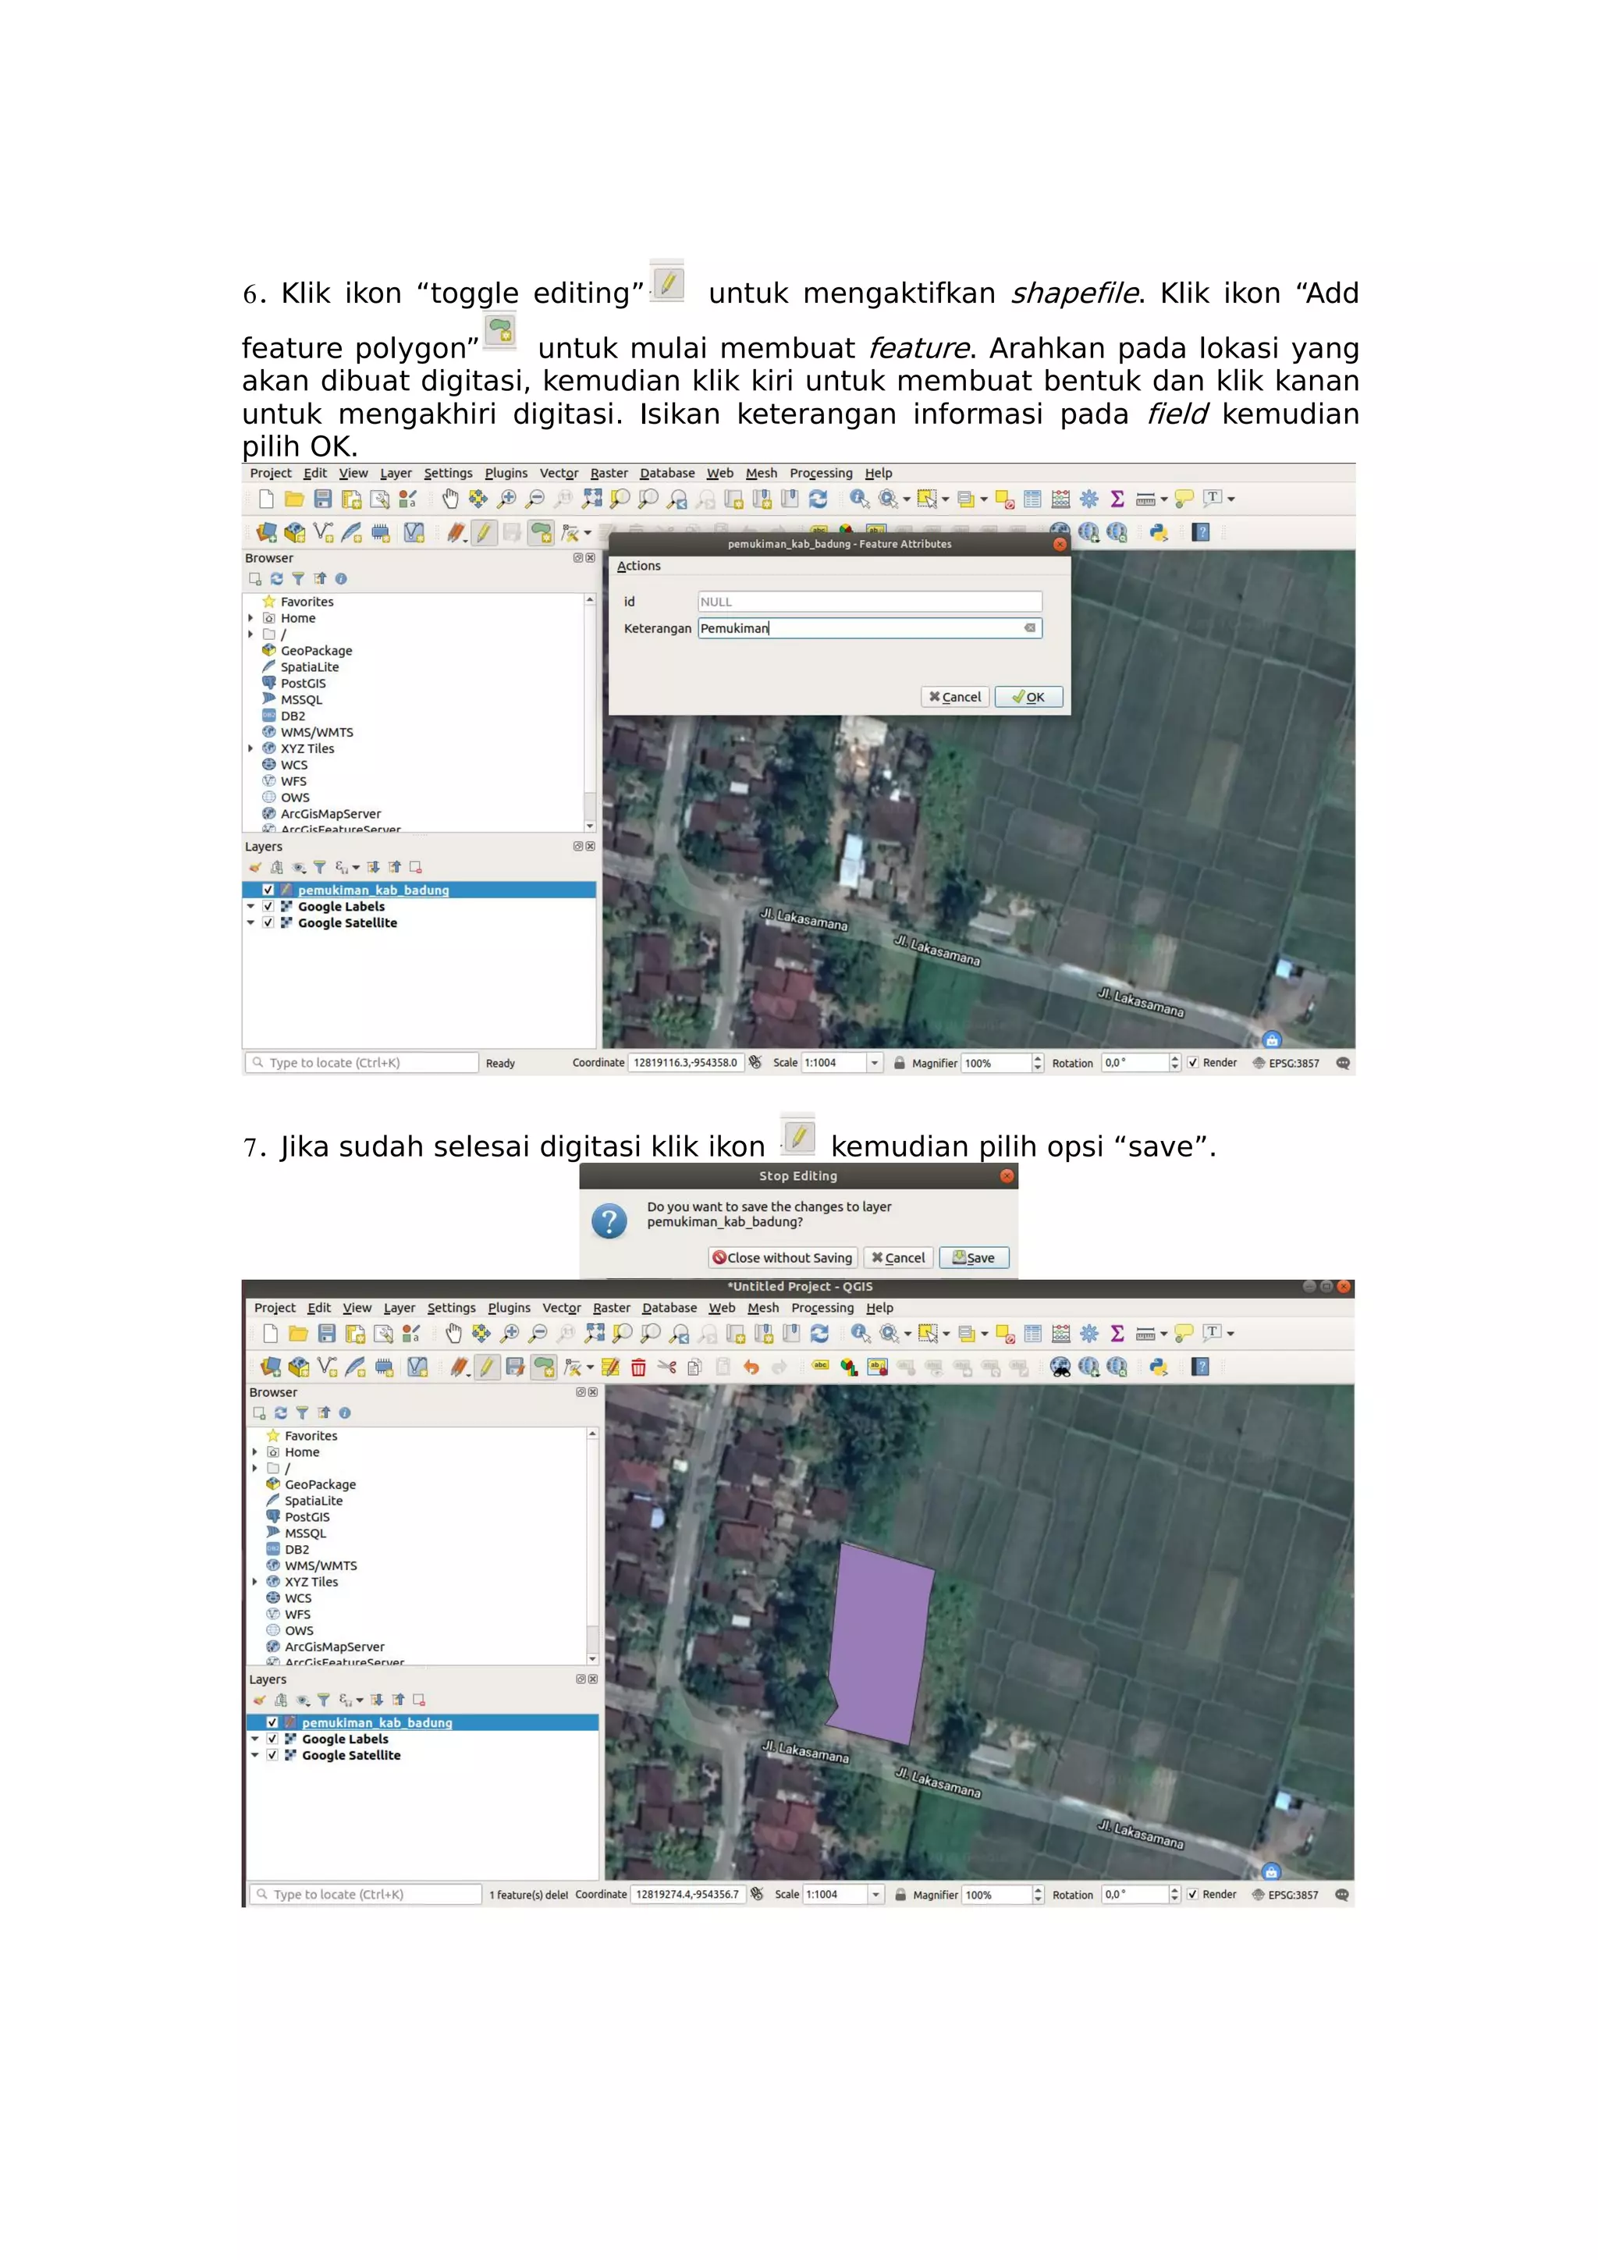The image size is (1598, 2260).
Task: Uncheck Google Labels layer beside Feature Attributes dialog
Action: (268, 907)
